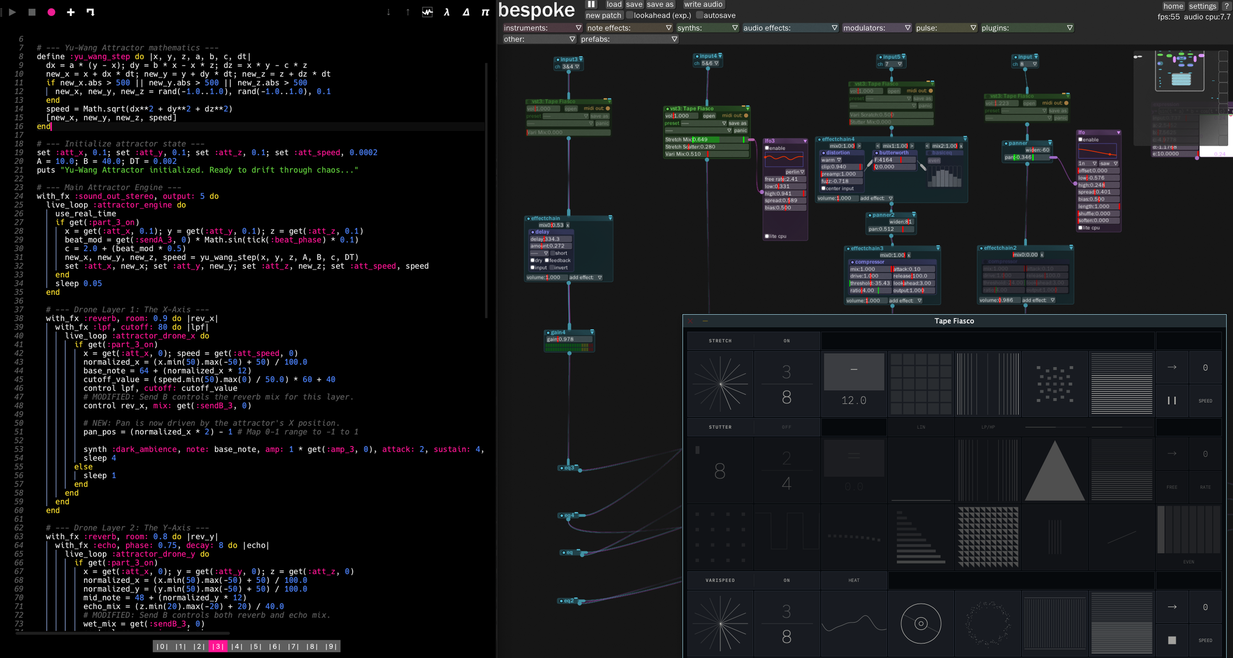The image size is (1233, 658).
Task: Select Sonic Pi buffer tab 5
Action: tap(256, 646)
